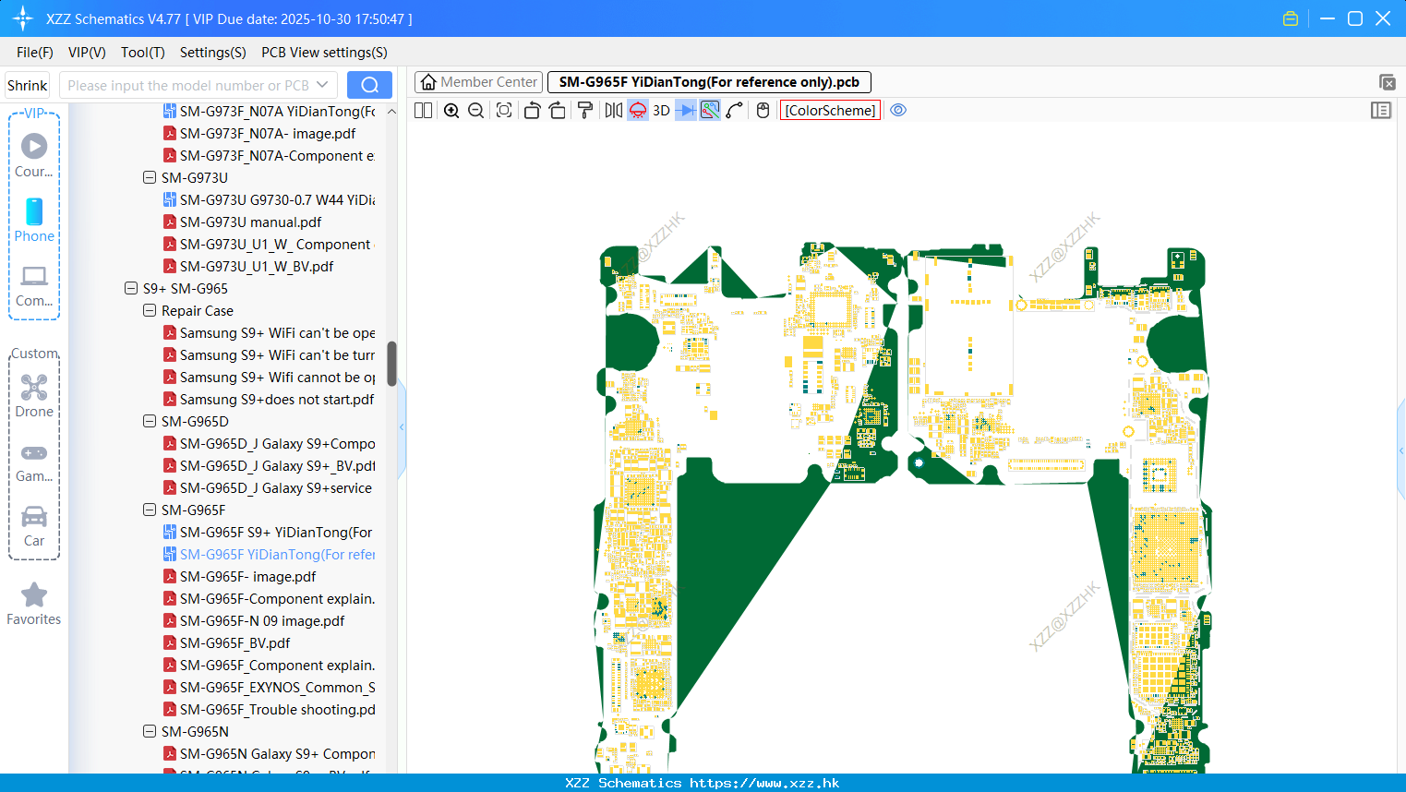Select the Drone category icon
Viewport: 1406px width, 792px height.
34,395
